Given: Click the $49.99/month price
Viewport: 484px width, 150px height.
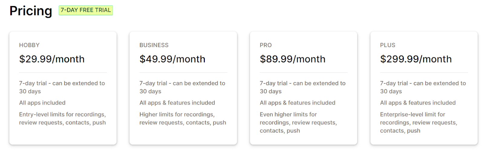Looking at the screenshot, I should [172, 59].
